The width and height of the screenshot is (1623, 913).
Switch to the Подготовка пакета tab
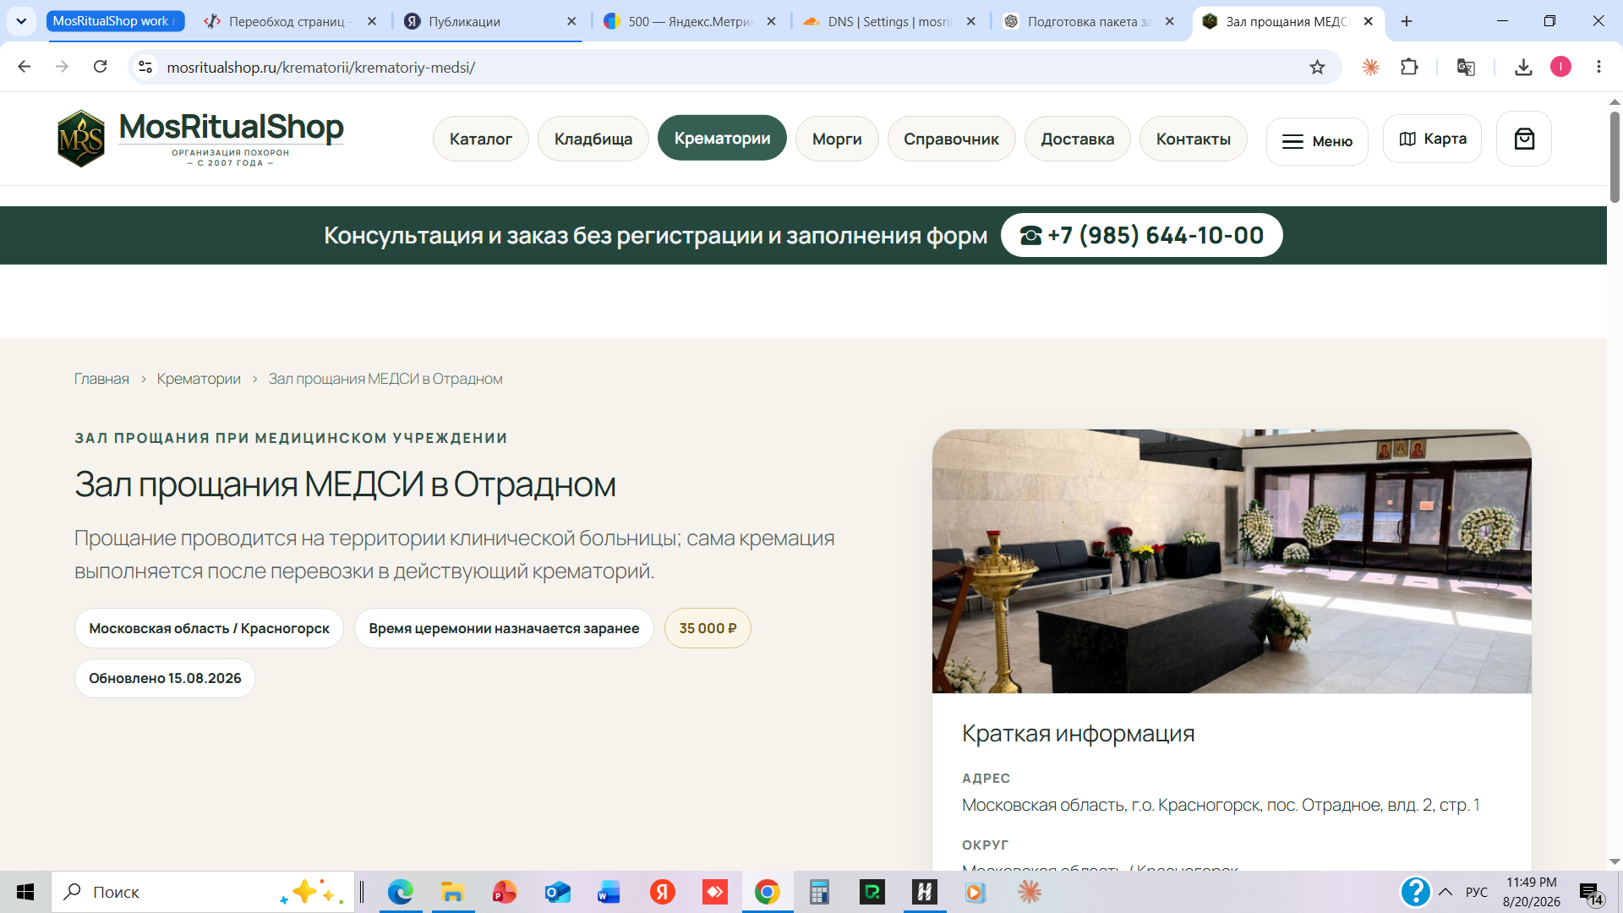pyautogui.click(x=1090, y=21)
